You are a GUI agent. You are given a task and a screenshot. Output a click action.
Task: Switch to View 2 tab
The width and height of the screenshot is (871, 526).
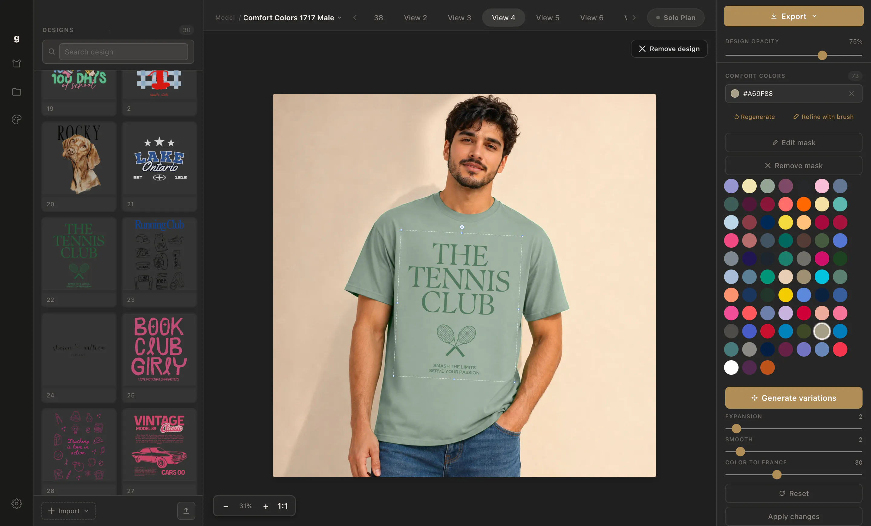415,18
